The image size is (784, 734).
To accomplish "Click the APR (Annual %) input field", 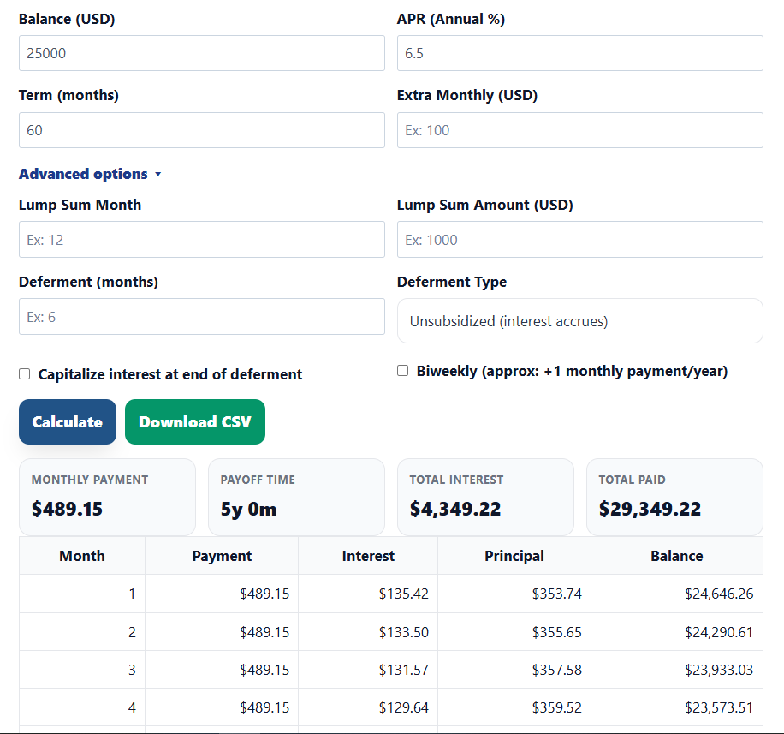I will (x=579, y=53).
